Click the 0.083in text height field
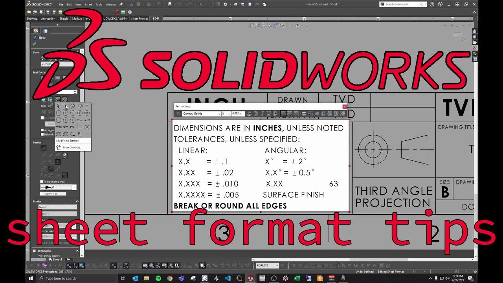Screen dimensions: 503x283 click(x=238, y=114)
